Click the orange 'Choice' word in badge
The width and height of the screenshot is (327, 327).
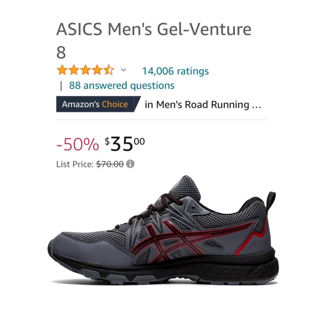[x=115, y=104]
